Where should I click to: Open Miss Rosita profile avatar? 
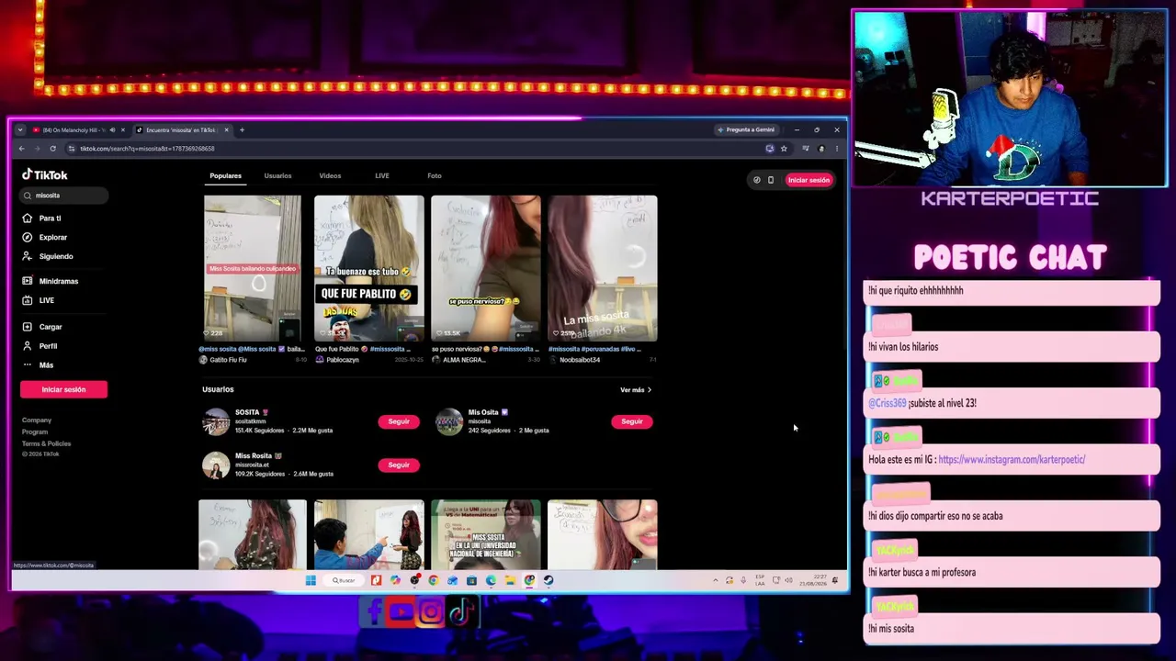(x=216, y=465)
